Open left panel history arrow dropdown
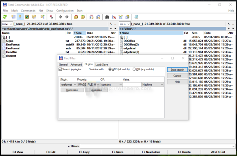237x156 pixels. click(115, 28)
